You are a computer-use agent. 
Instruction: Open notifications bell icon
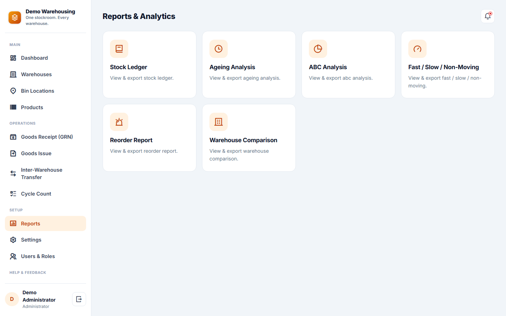click(488, 16)
